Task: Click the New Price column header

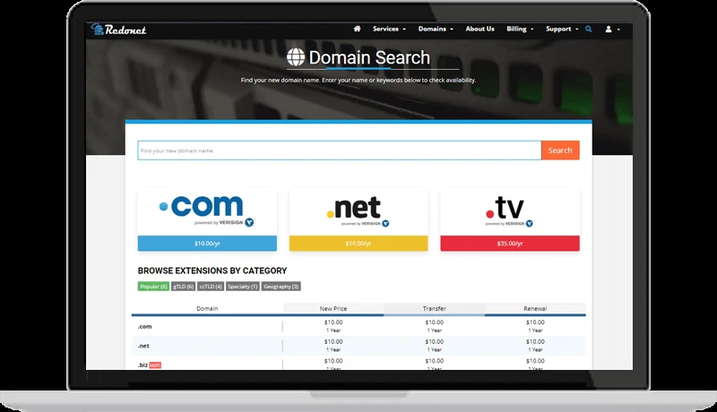Action: 333,309
